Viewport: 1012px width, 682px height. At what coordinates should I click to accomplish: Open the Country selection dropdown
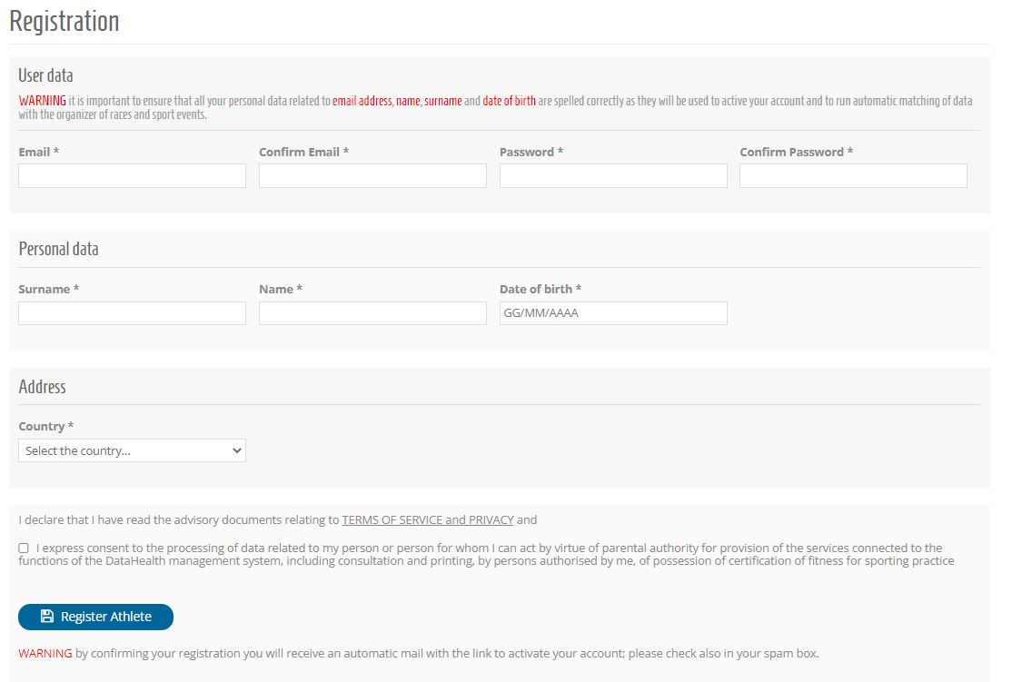click(x=132, y=450)
